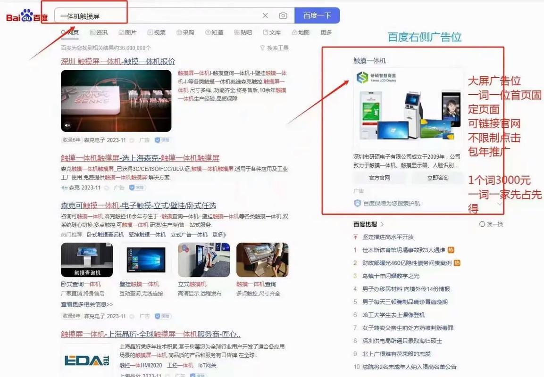Switch to the 文库 tab
This screenshot has height=377, width=544.
click(272, 32)
